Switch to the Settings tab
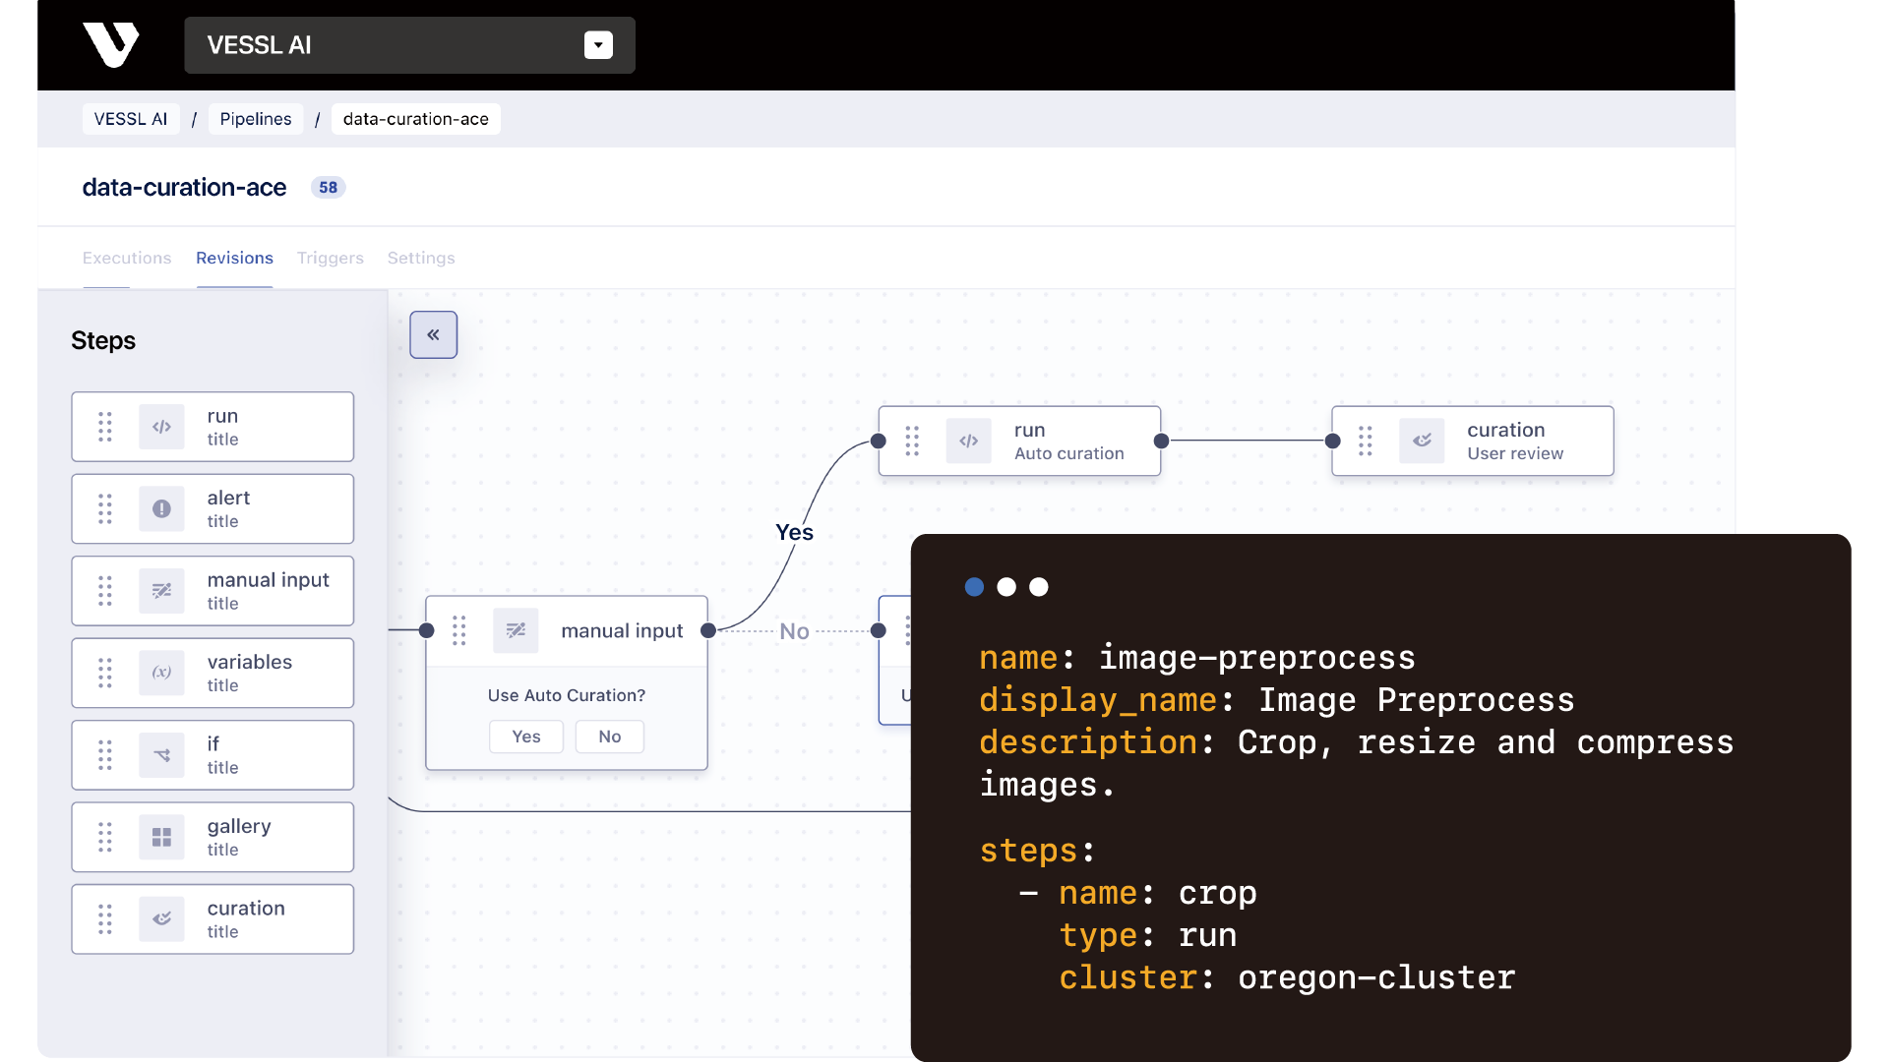 pyautogui.click(x=421, y=258)
